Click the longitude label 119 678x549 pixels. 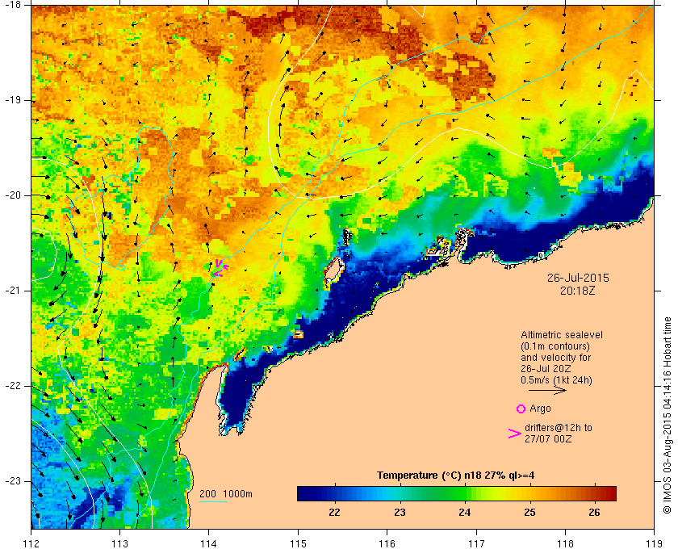(x=655, y=543)
